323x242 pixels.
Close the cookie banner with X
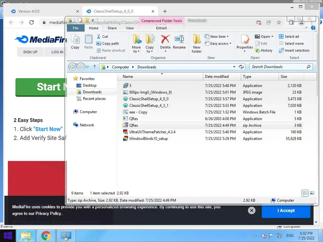coord(251,210)
